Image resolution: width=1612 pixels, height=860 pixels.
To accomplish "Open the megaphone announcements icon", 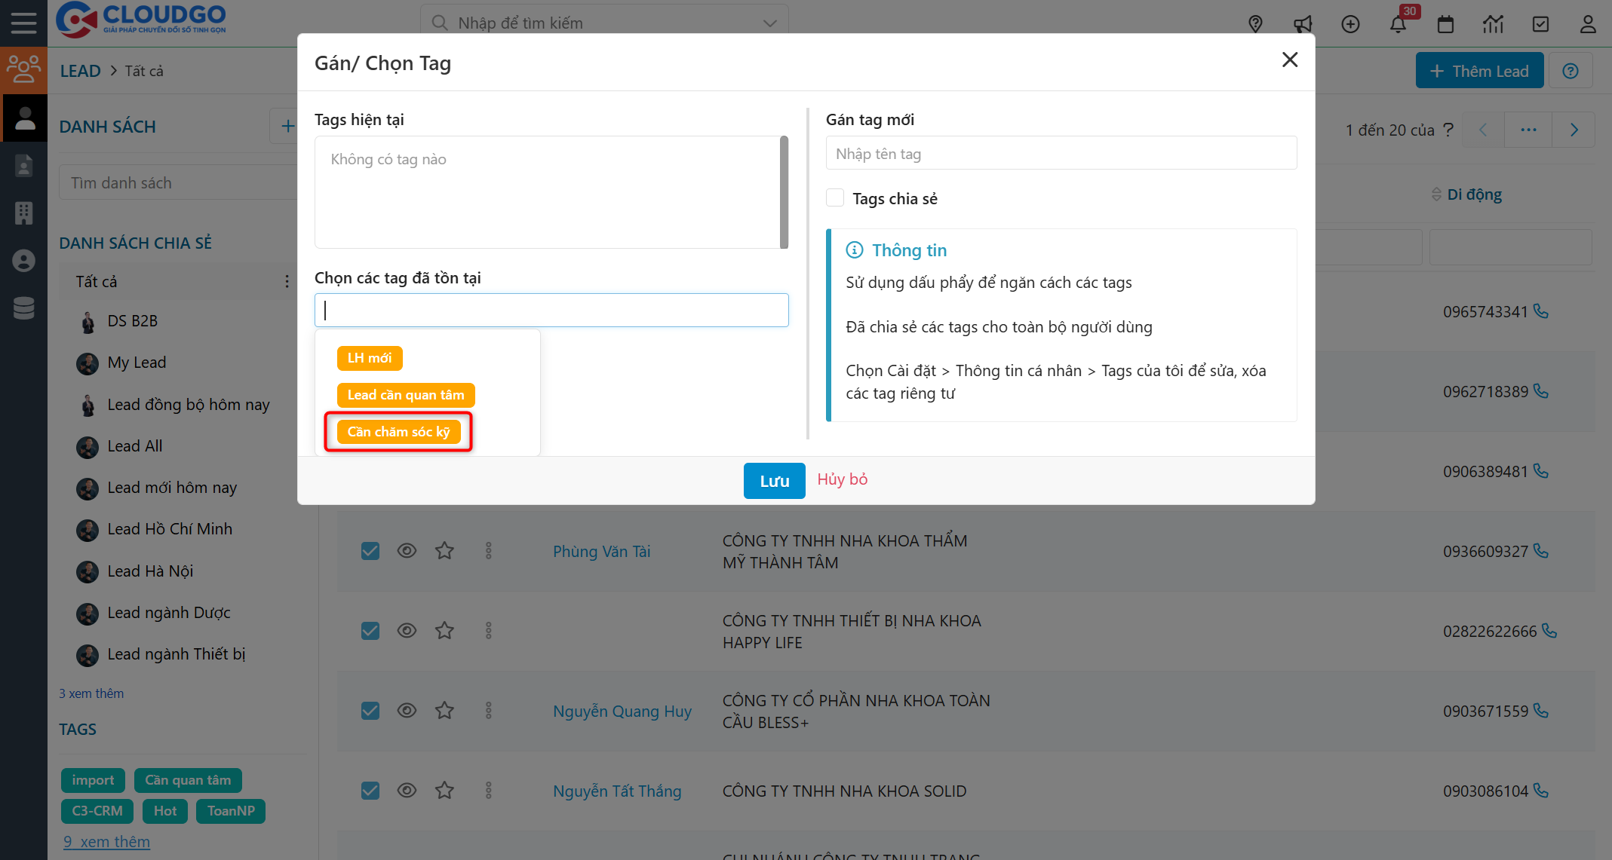I will pyautogui.click(x=1303, y=24).
